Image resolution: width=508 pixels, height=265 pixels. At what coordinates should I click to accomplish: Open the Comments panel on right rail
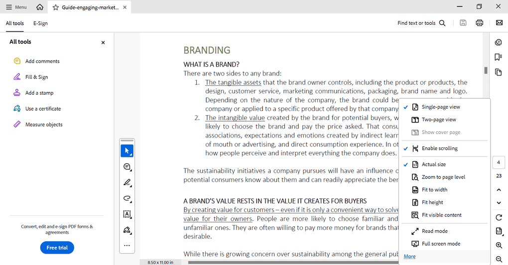[499, 42]
